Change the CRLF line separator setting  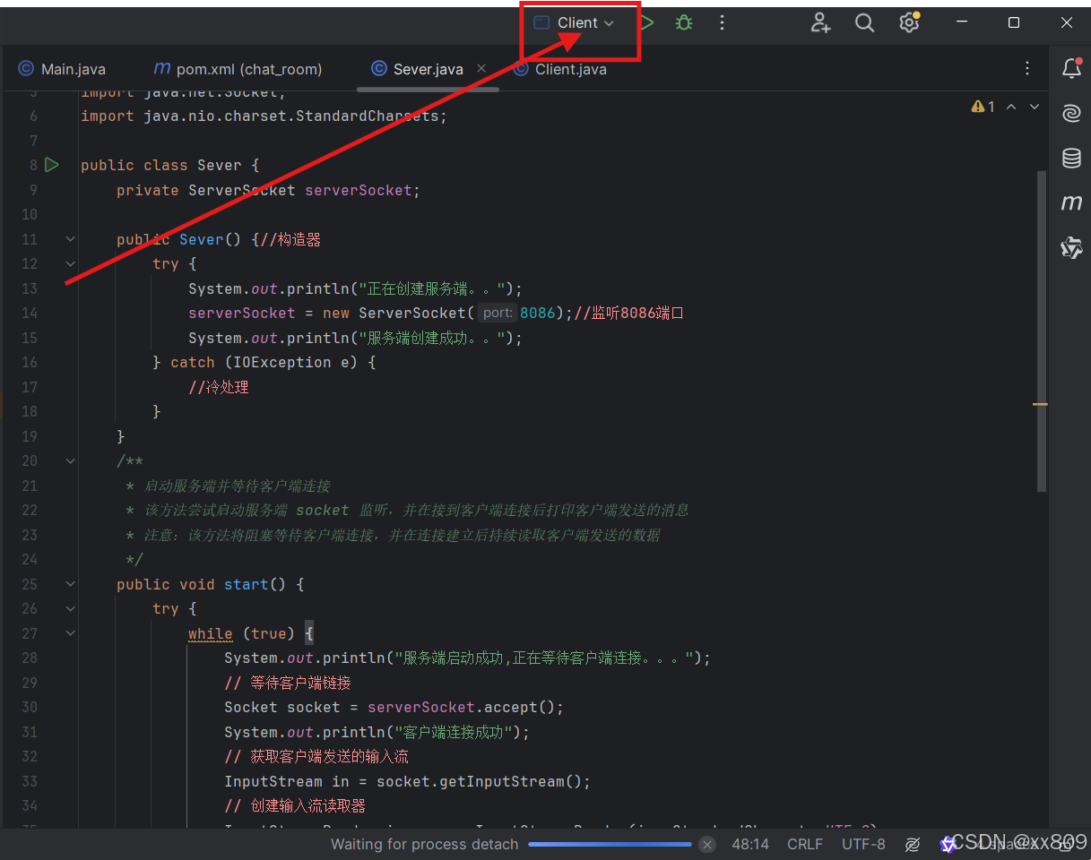click(x=805, y=844)
